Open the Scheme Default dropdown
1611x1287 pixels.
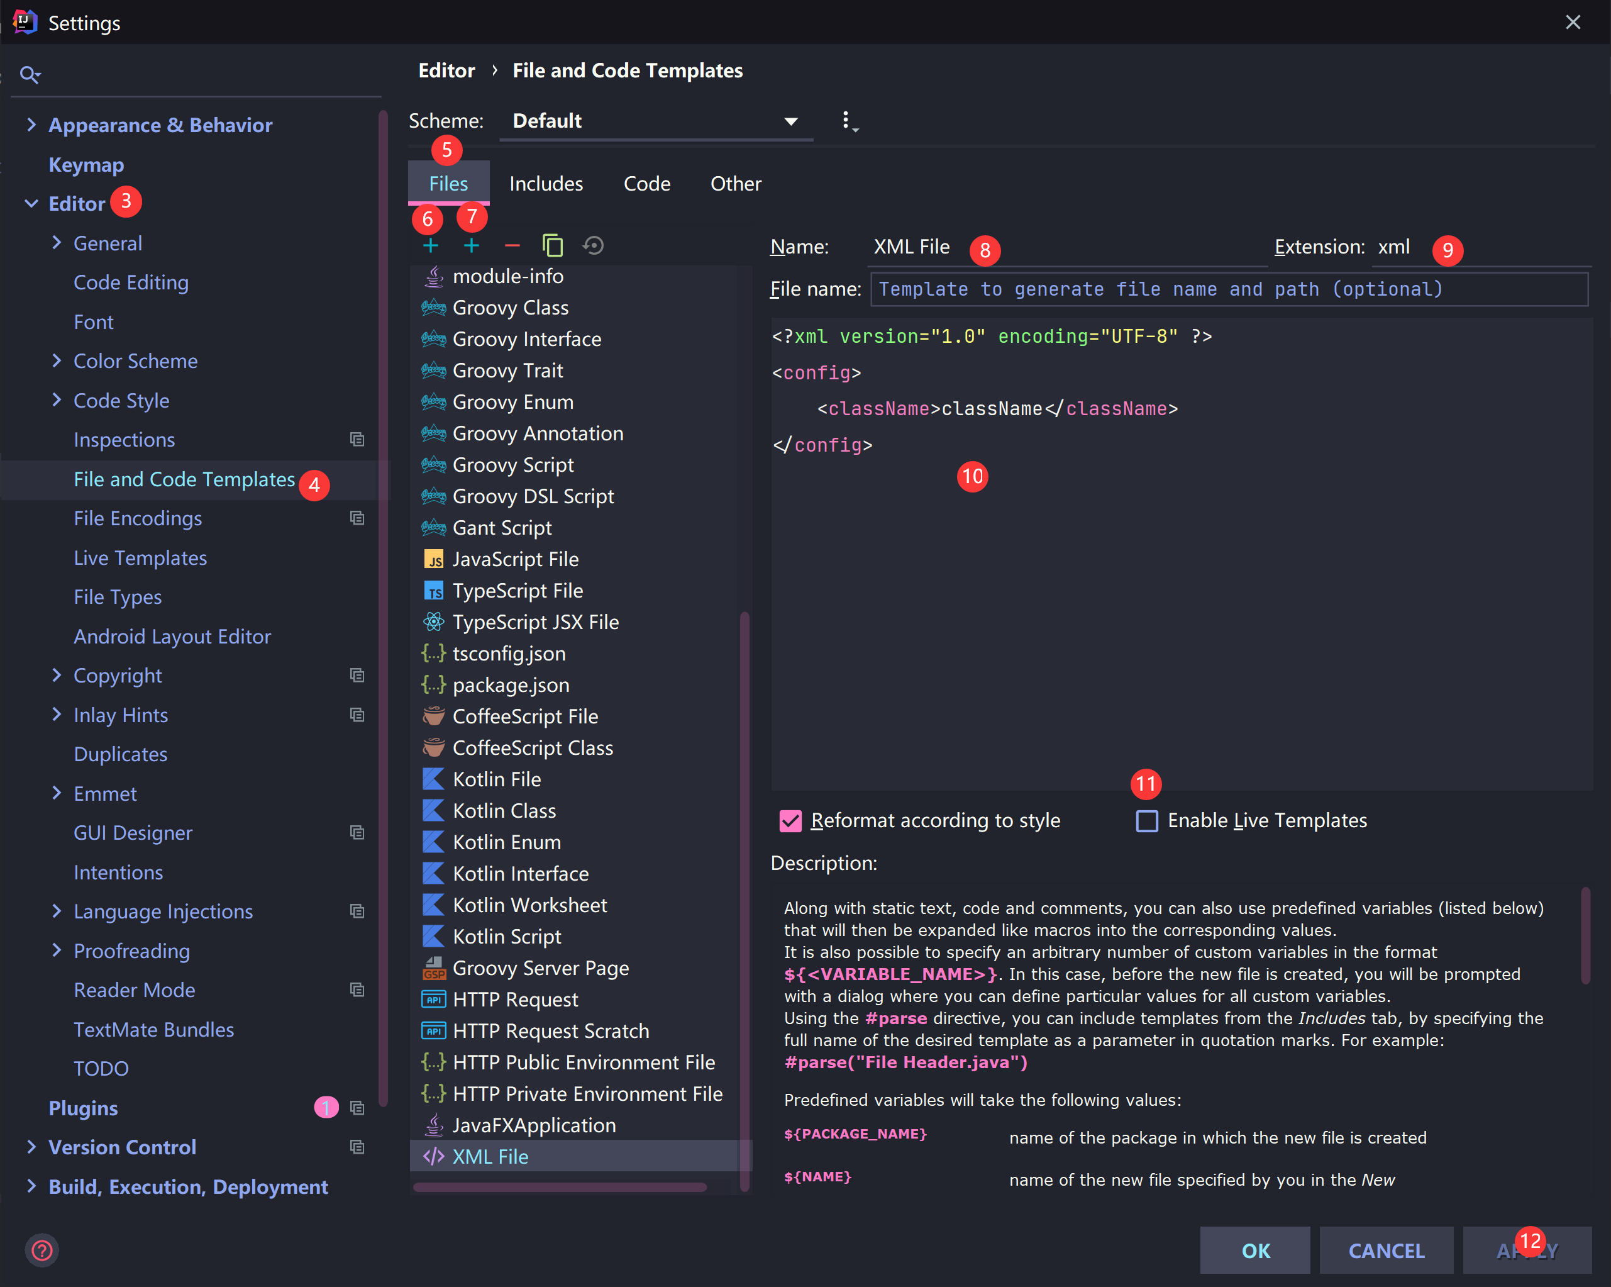click(x=655, y=121)
